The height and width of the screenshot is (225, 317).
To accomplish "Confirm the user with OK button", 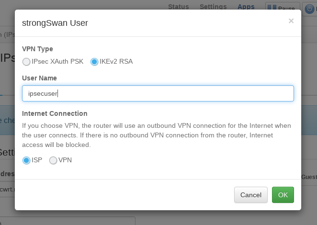I will (283, 195).
